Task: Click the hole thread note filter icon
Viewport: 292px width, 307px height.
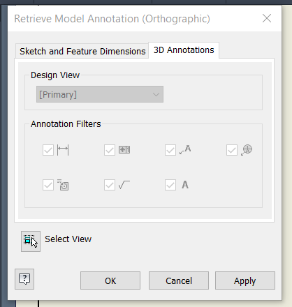Action: [x=63, y=185]
